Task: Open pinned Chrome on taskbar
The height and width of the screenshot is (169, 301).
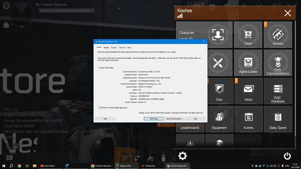Action: 19,166
